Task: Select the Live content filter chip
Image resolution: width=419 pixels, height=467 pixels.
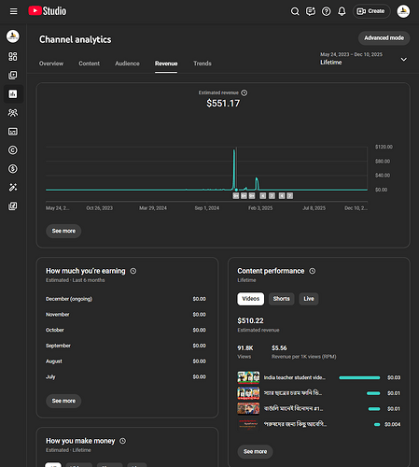Action: (x=309, y=299)
